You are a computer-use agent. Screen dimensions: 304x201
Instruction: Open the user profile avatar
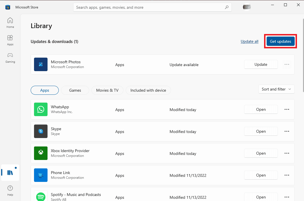[247, 7]
